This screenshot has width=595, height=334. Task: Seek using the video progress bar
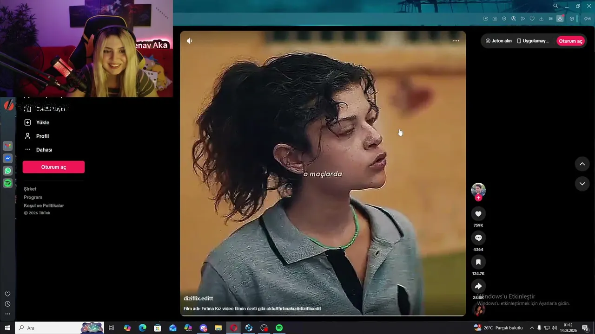pyautogui.click(x=323, y=315)
